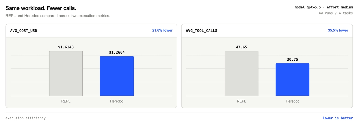Click the 'lower is better' footer text
This screenshot has width=358, height=123.
(338, 118)
